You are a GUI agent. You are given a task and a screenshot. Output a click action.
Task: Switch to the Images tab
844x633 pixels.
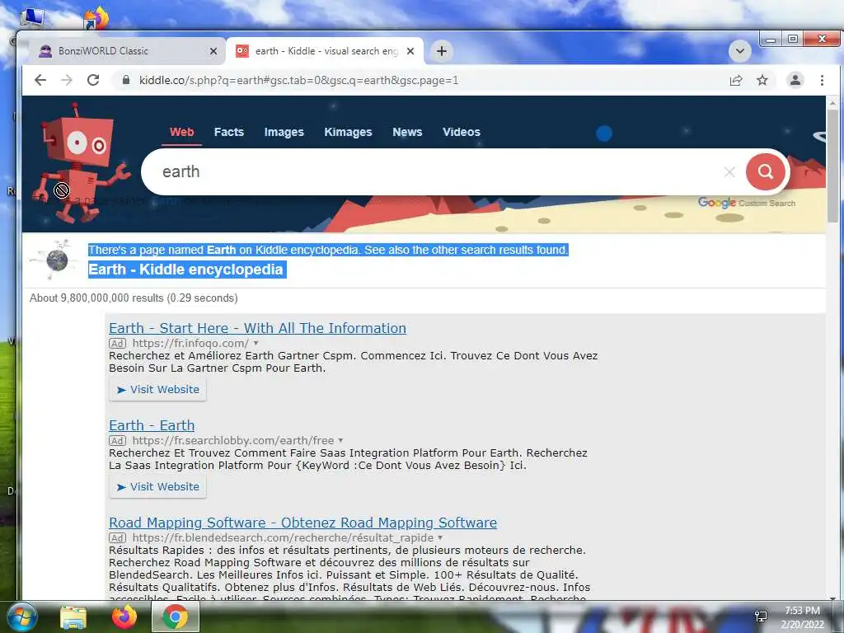tap(284, 132)
